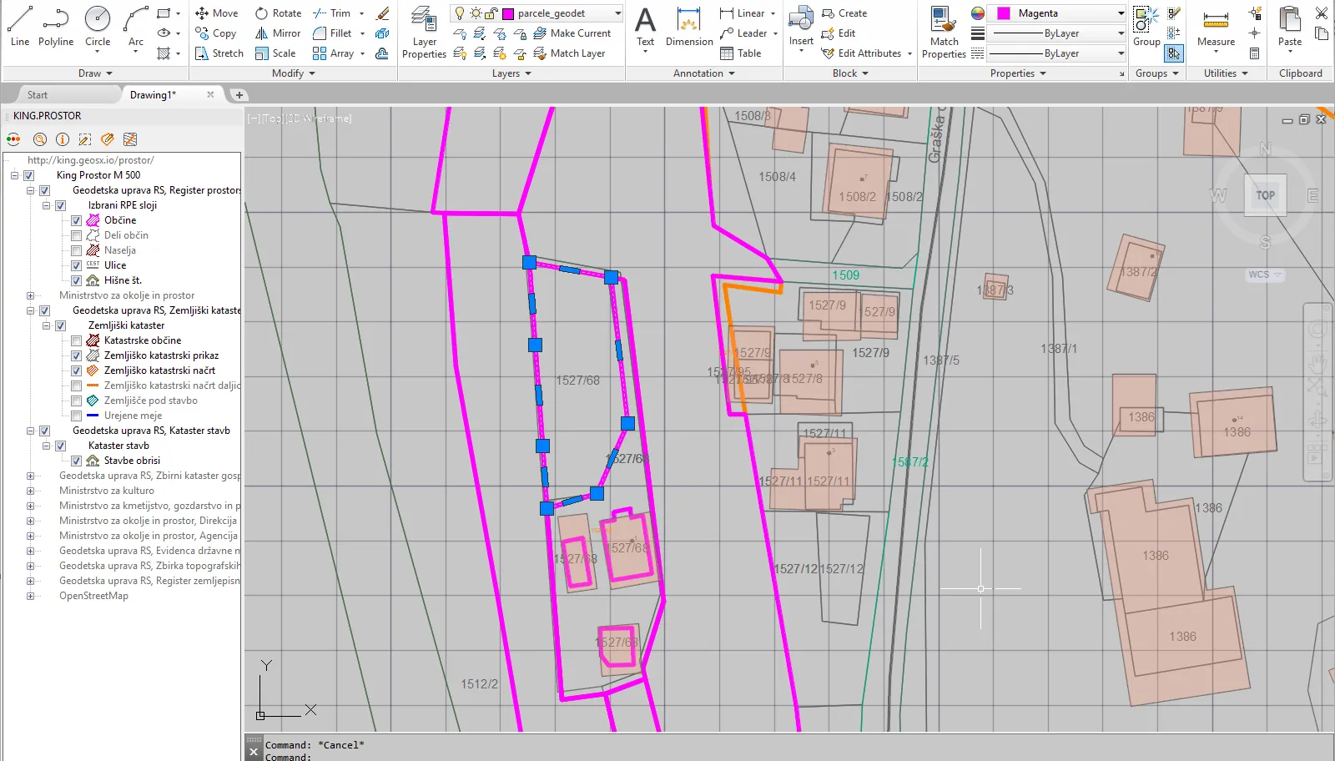Click the Insert block icon

click(801, 27)
